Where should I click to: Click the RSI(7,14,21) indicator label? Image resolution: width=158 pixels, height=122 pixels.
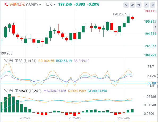click(27, 61)
